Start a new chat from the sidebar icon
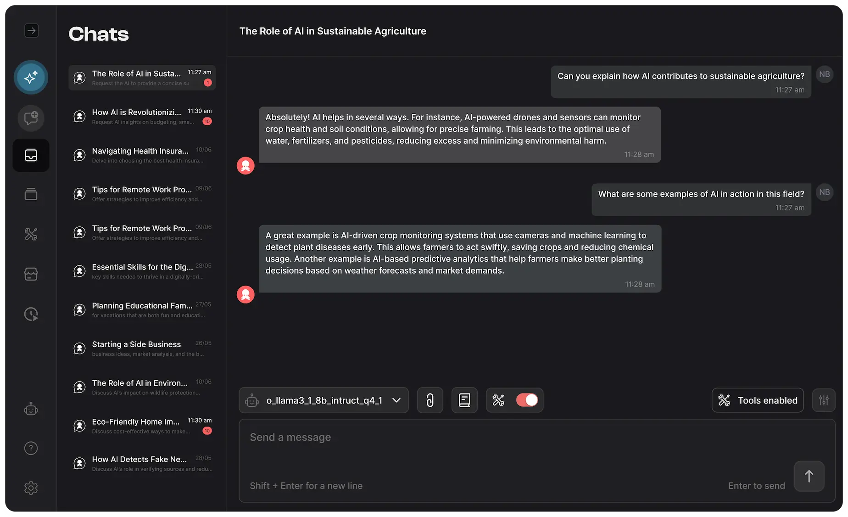The width and height of the screenshot is (848, 517). 31,118
